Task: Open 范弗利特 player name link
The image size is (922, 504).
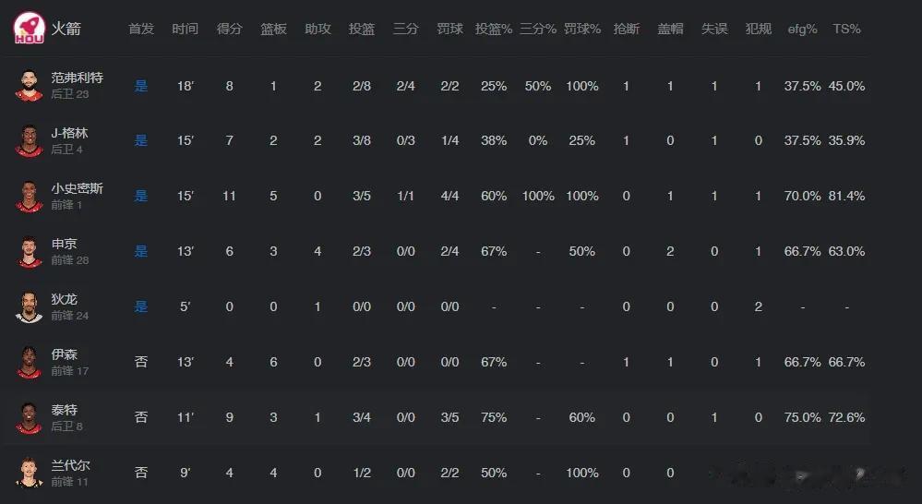Action: pos(77,78)
